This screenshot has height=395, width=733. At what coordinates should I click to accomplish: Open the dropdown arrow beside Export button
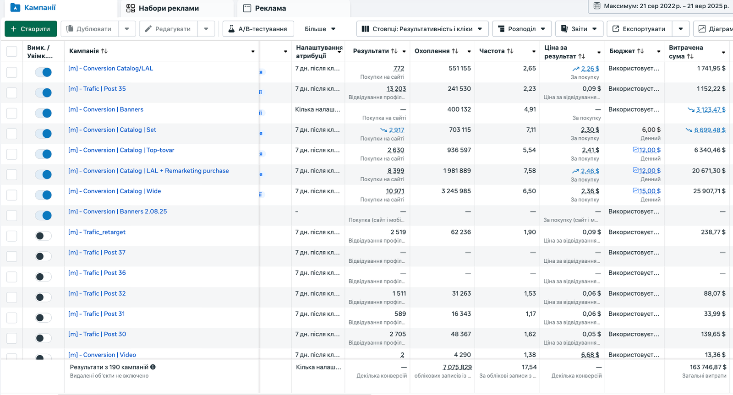tap(681, 29)
